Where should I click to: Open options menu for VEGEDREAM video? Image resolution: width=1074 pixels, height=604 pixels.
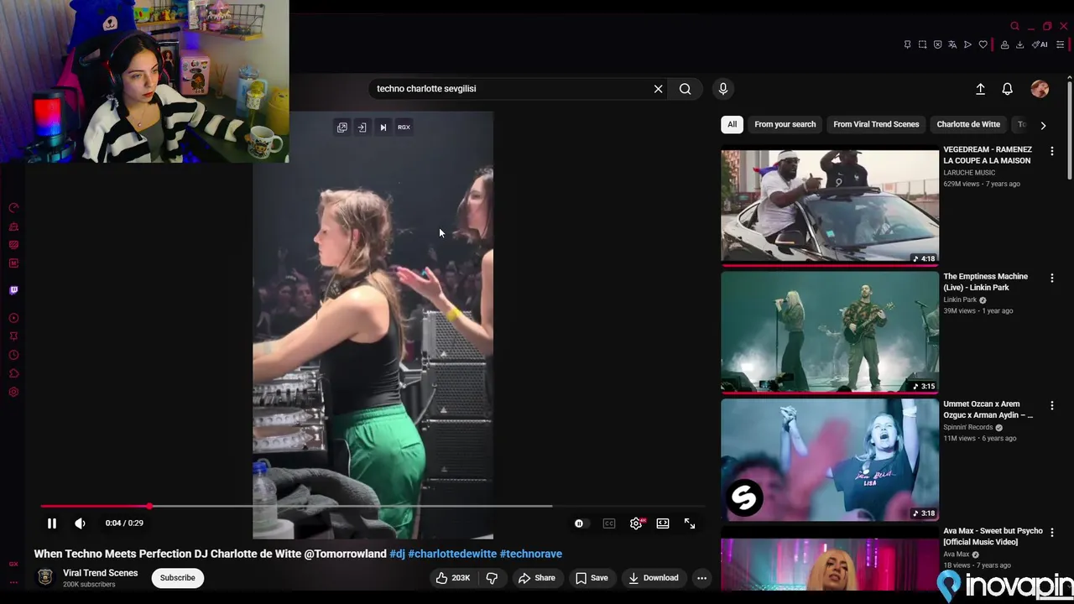[x=1052, y=151]
